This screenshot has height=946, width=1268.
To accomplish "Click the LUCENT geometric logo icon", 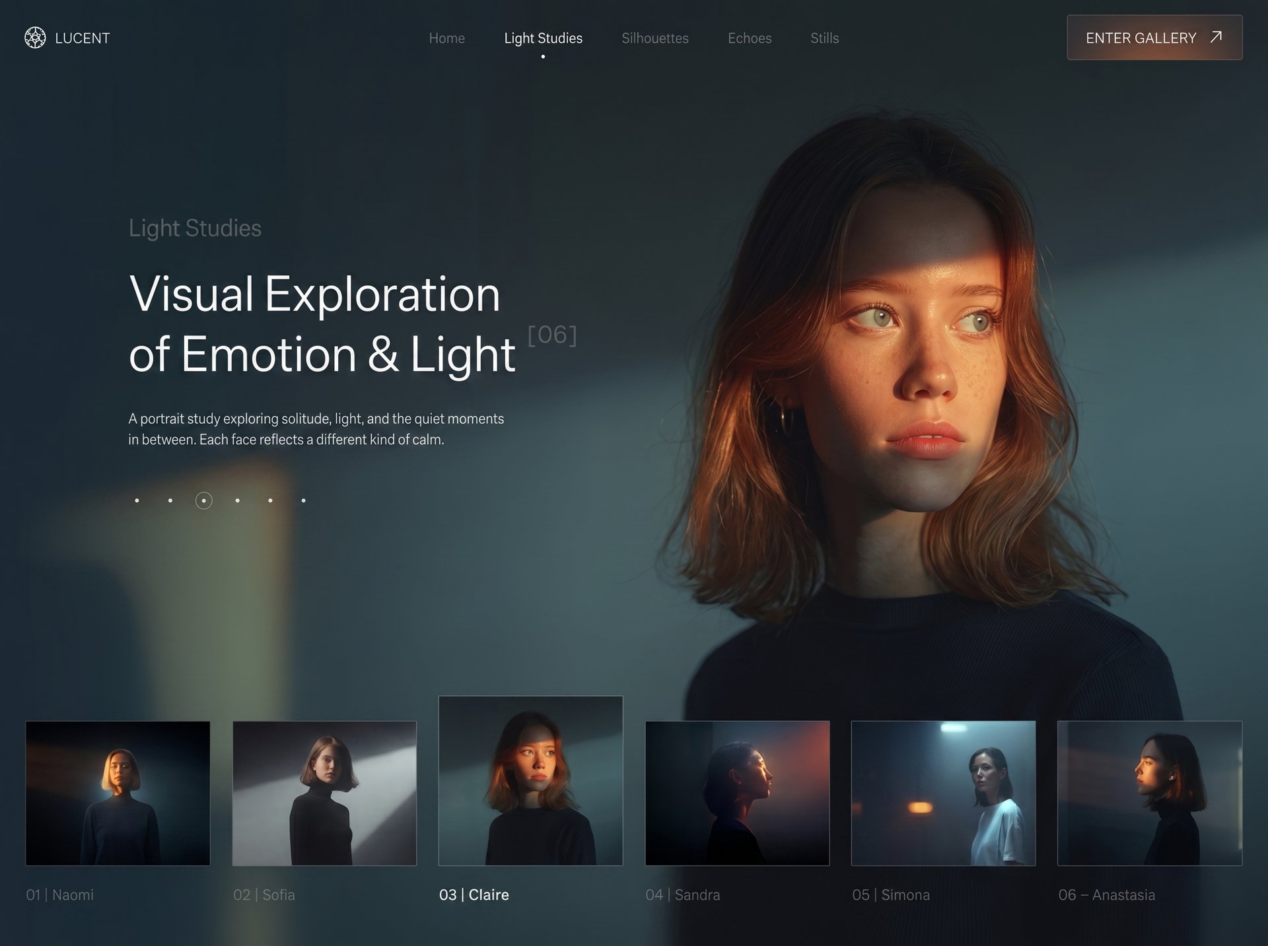I will pyautogui.click(x=35, y=38).
